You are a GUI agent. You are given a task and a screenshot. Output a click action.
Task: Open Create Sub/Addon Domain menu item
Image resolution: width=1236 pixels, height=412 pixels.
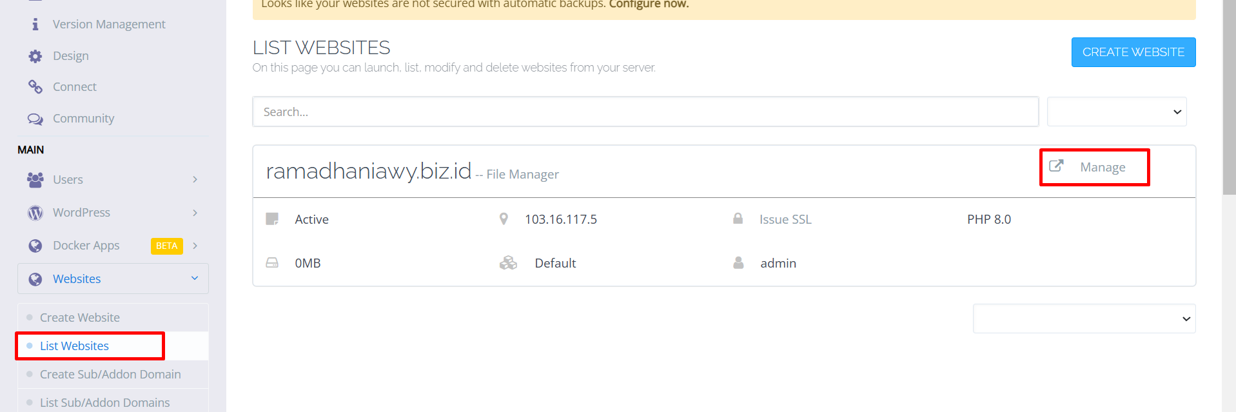coord(110,375)
